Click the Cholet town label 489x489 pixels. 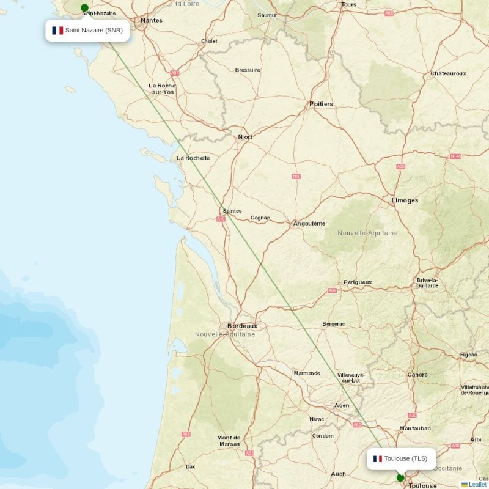tap(209, 41)
